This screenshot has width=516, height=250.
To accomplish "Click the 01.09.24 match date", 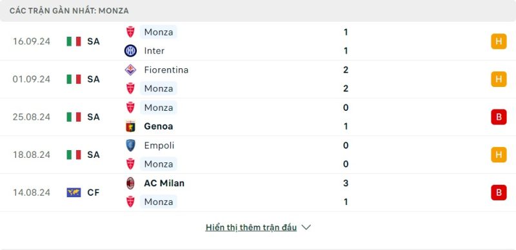I will 32,79.
